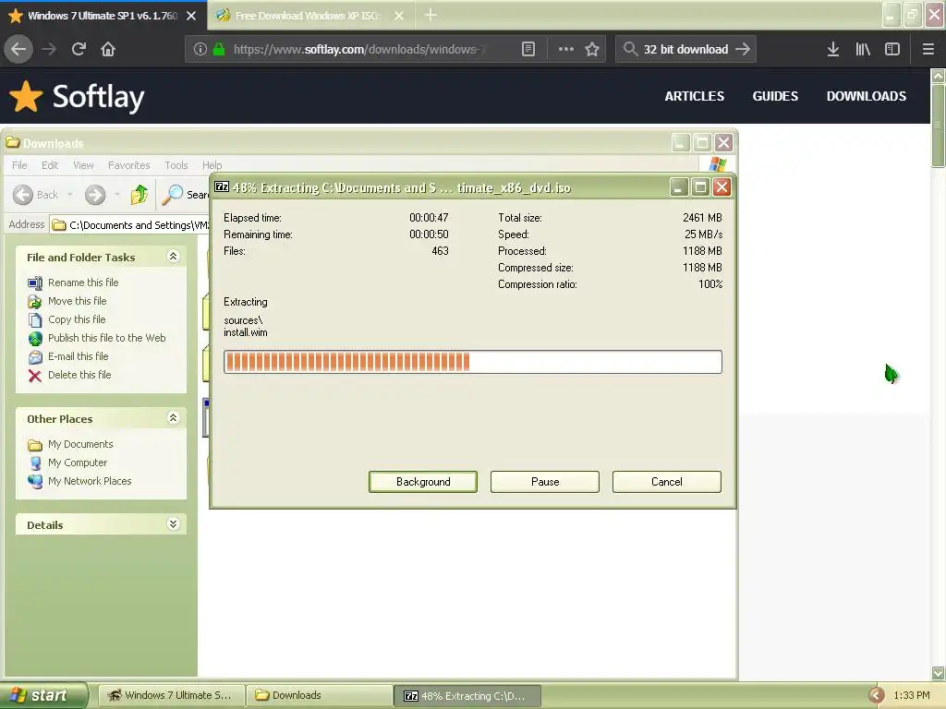Show Firefox sidebars

pos(892,49)
